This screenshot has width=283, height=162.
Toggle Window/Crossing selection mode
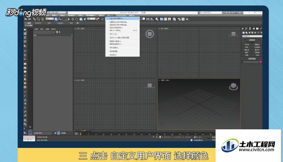coord(68,19)
